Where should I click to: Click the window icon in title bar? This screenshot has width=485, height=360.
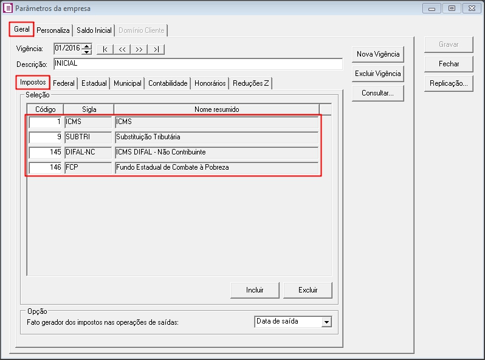point(7,9)
